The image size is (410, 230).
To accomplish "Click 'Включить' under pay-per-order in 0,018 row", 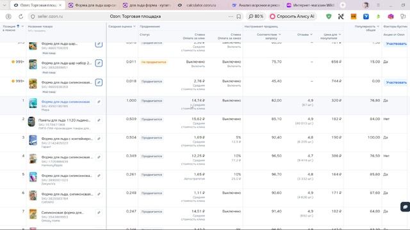I will (234, 86).
